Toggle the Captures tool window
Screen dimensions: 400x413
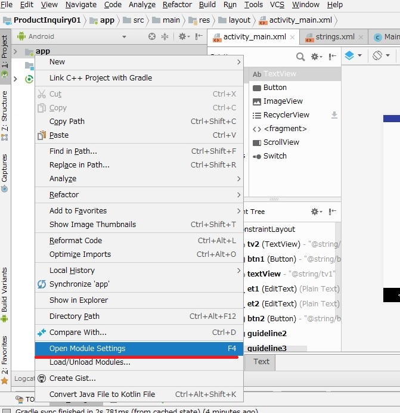[5, 173]
